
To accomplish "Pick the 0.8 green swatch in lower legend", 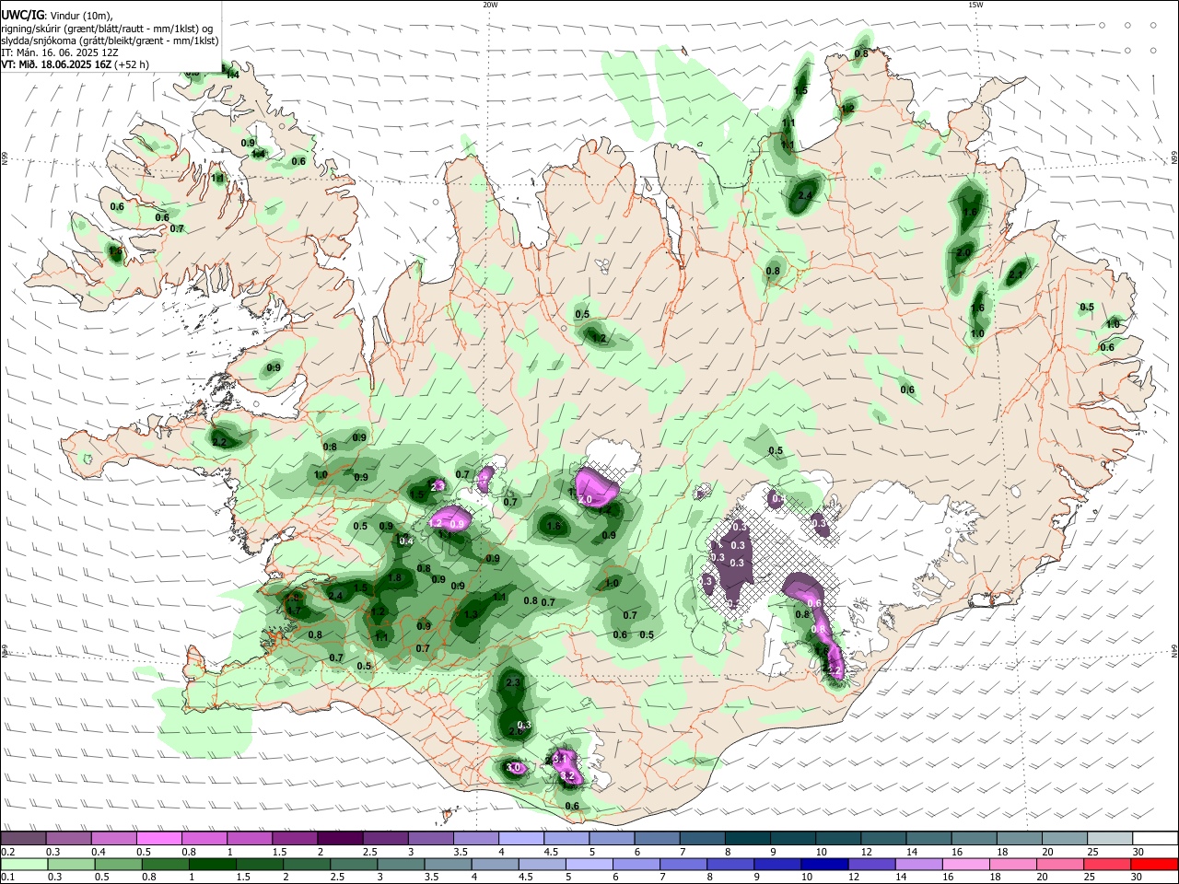I will pos(165,864).
